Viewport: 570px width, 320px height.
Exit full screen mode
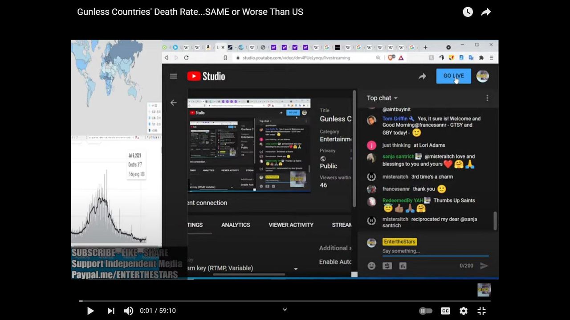[481, 311]
